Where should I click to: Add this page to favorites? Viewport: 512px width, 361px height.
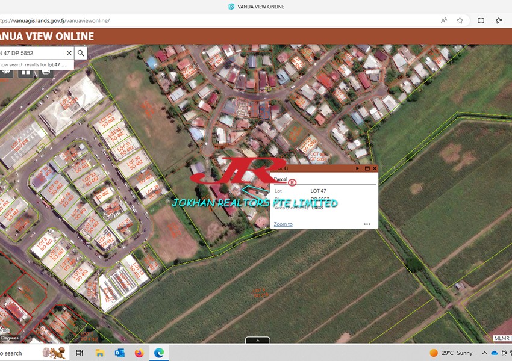click(x=460, y=20)
